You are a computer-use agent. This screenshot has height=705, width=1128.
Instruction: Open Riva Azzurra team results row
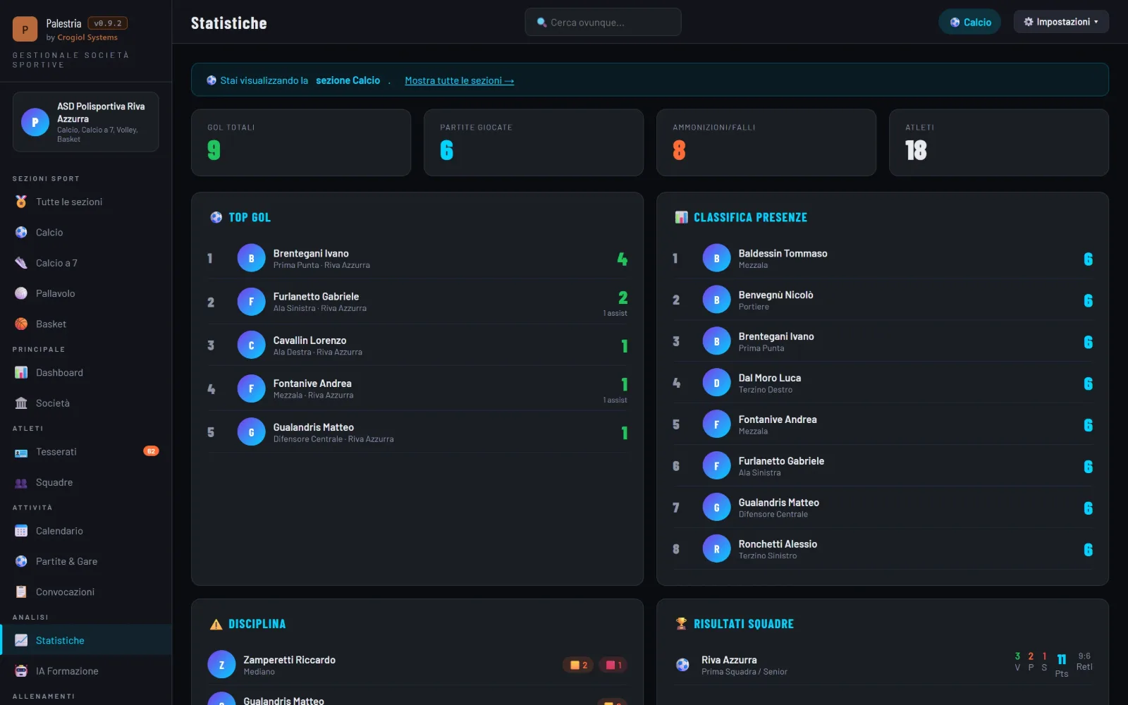point(883,665)
